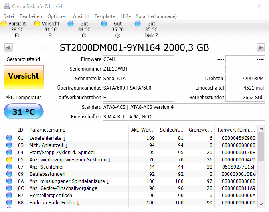Screen dimensions: 269x212
Task: Click the Seriennummer field Z1E1DWBT
Action: (x=138, y=69)
